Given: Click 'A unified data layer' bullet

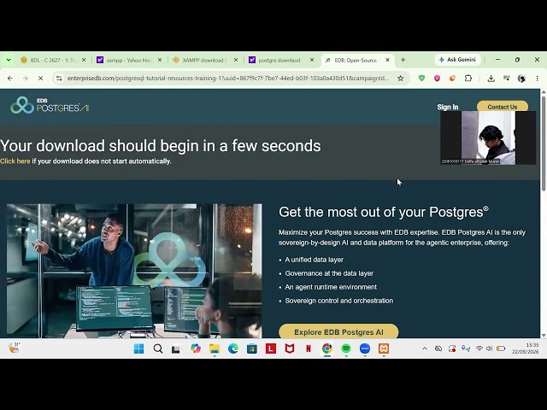Looking at the screenshot, I should (x=314, y=260).
